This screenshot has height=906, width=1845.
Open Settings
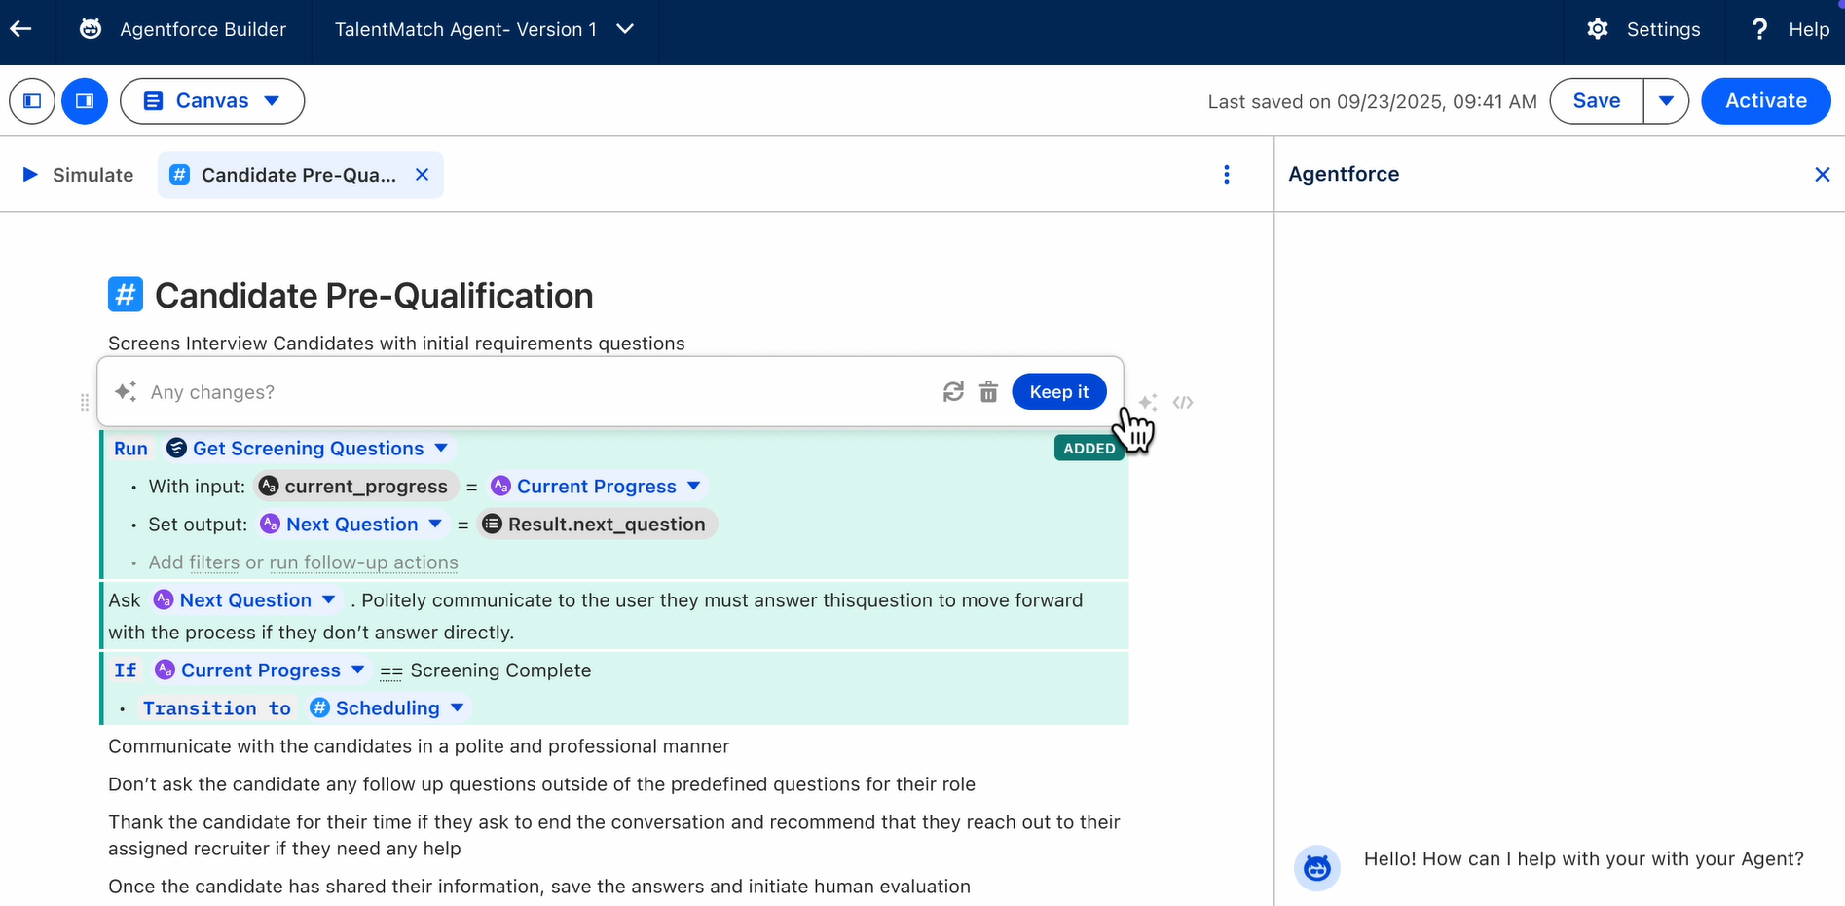(1643, 29)
